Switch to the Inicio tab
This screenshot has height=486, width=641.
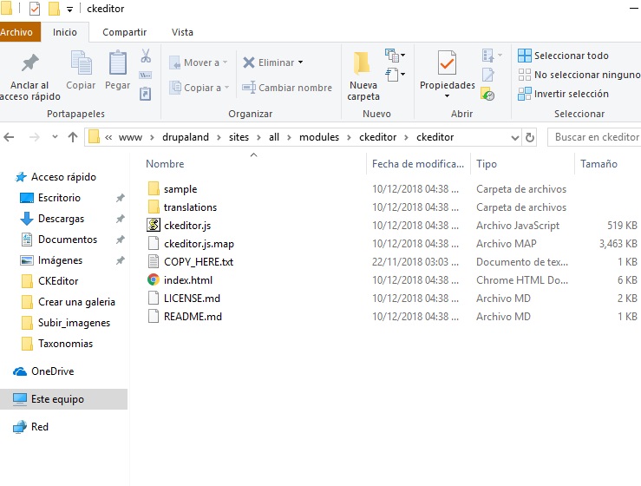coord(64,32)
